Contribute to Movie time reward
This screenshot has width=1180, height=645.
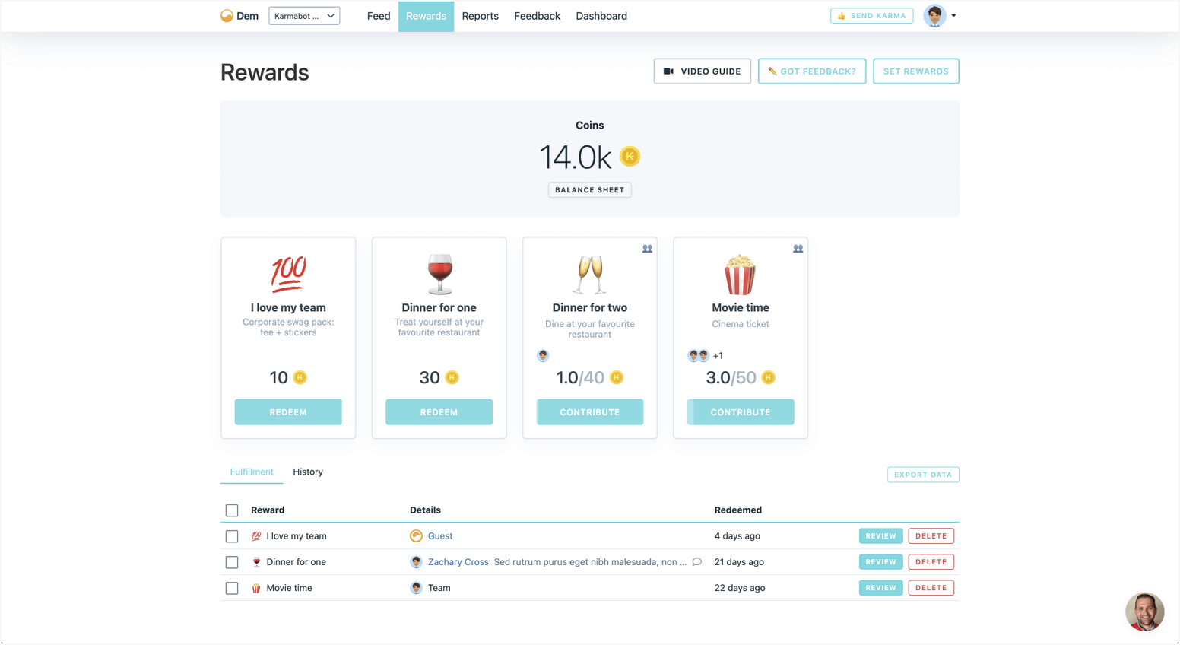point(741,412)
